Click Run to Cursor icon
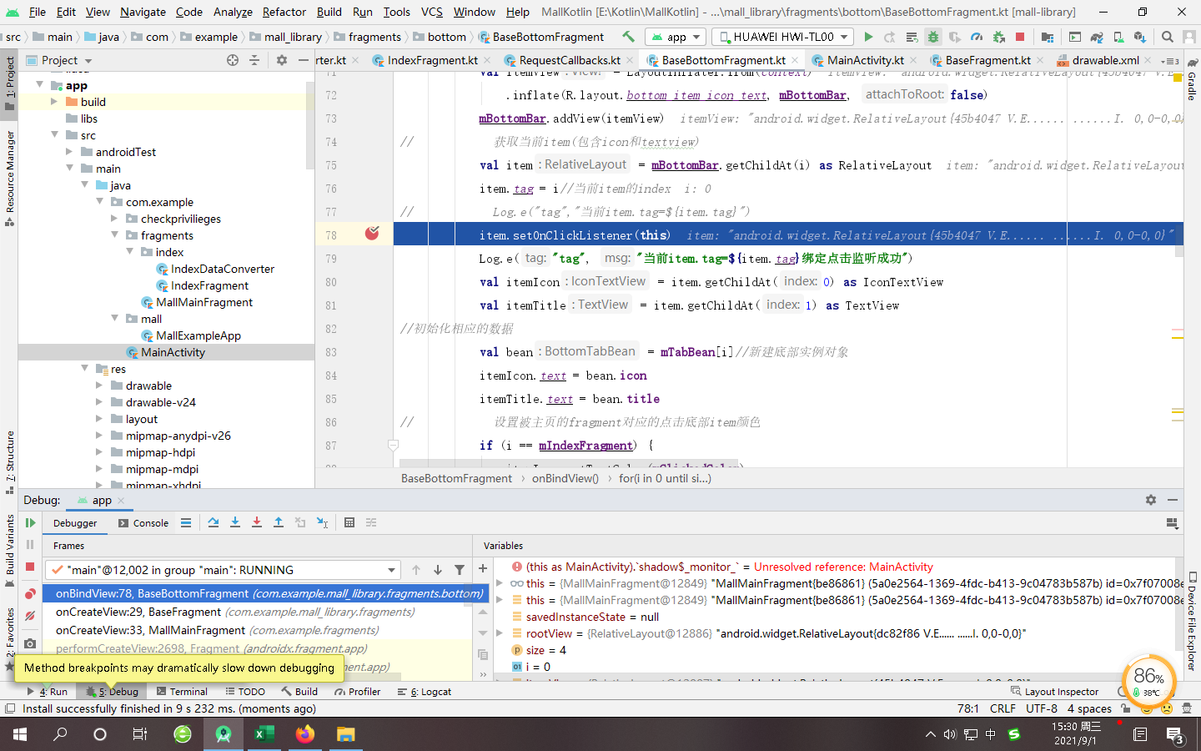This screenshot has height=751, width=1201. click(x=322, y=522)
